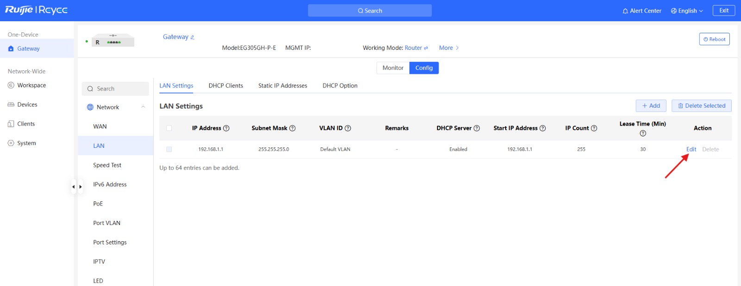Click the Lease Time help icon
Image resolution: width=741 pixels, height=286 pixels.
pyautogui.click(x=642, y=134)
